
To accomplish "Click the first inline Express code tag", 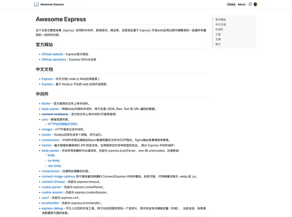I will point(68,31).
